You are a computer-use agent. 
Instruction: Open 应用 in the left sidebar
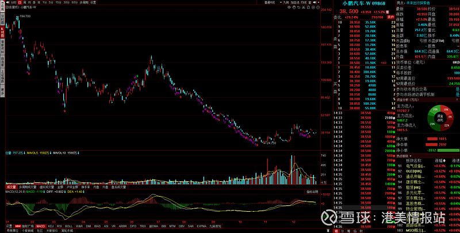pyautogui.click(x=3, y=6)
